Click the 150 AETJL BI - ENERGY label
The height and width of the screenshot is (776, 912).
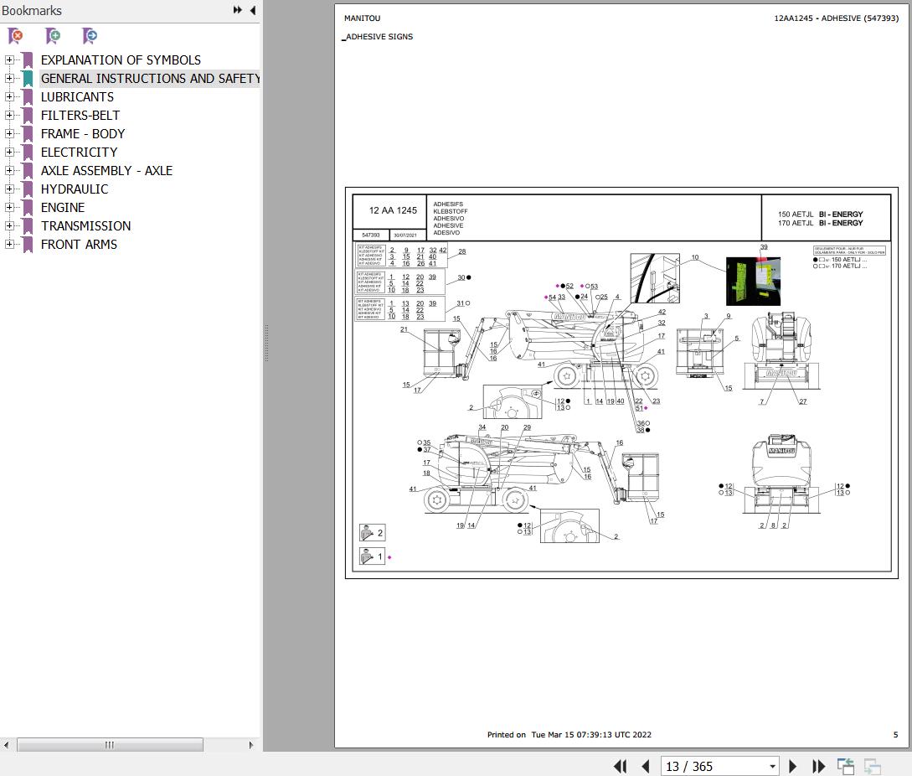pos(820,215)
